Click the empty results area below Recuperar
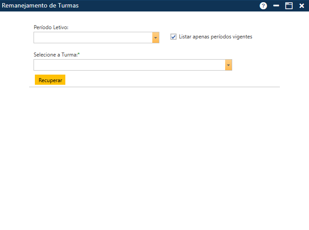This screenshot has height=230, width=309. (154, 155)
